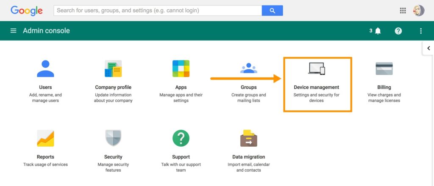434x186 pixels.
Task: Click the notification count 3
Action: [371, 30]
